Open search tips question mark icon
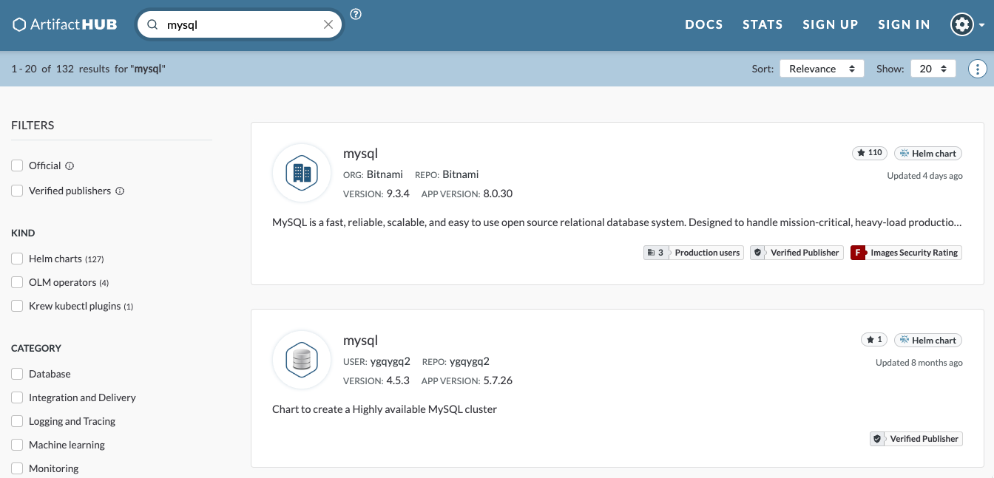The image size is (994, 478). point(356,14)
